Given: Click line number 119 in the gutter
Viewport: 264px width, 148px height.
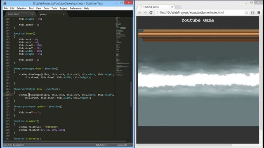Looking at the screenshot, I should pyautogui.click(x=7, y=74).
